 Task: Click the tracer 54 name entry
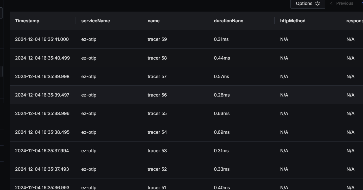point(157,132)
